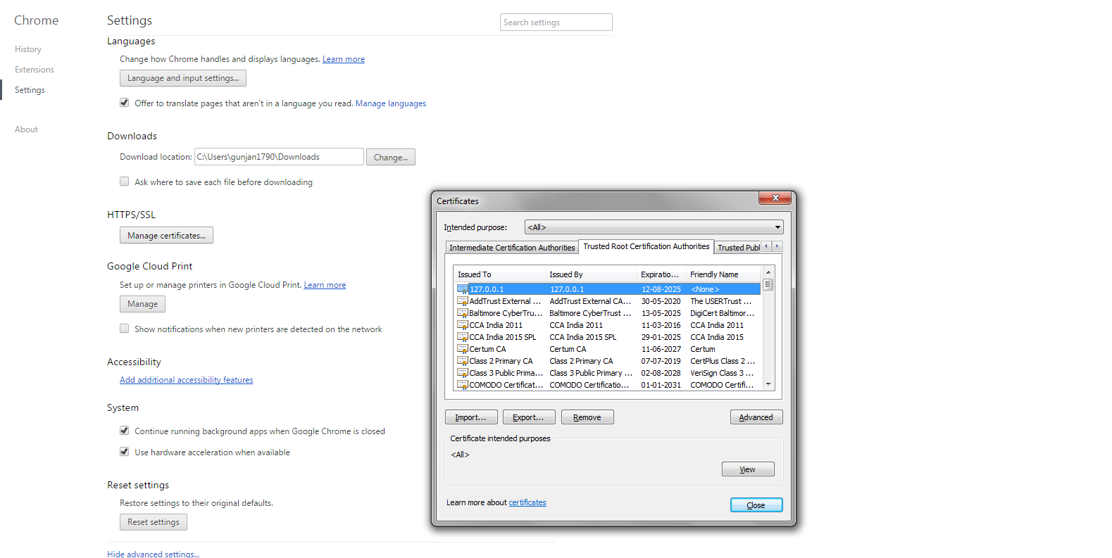
Task: Click Manage under Google Cloud Print
Action: [143, 304]
